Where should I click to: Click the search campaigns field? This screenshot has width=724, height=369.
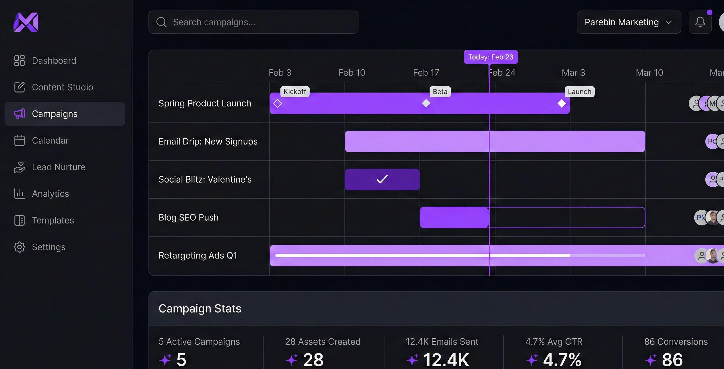click(253, 22)
